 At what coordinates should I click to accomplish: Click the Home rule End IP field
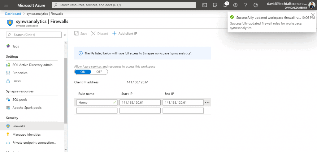pos(183,102)
